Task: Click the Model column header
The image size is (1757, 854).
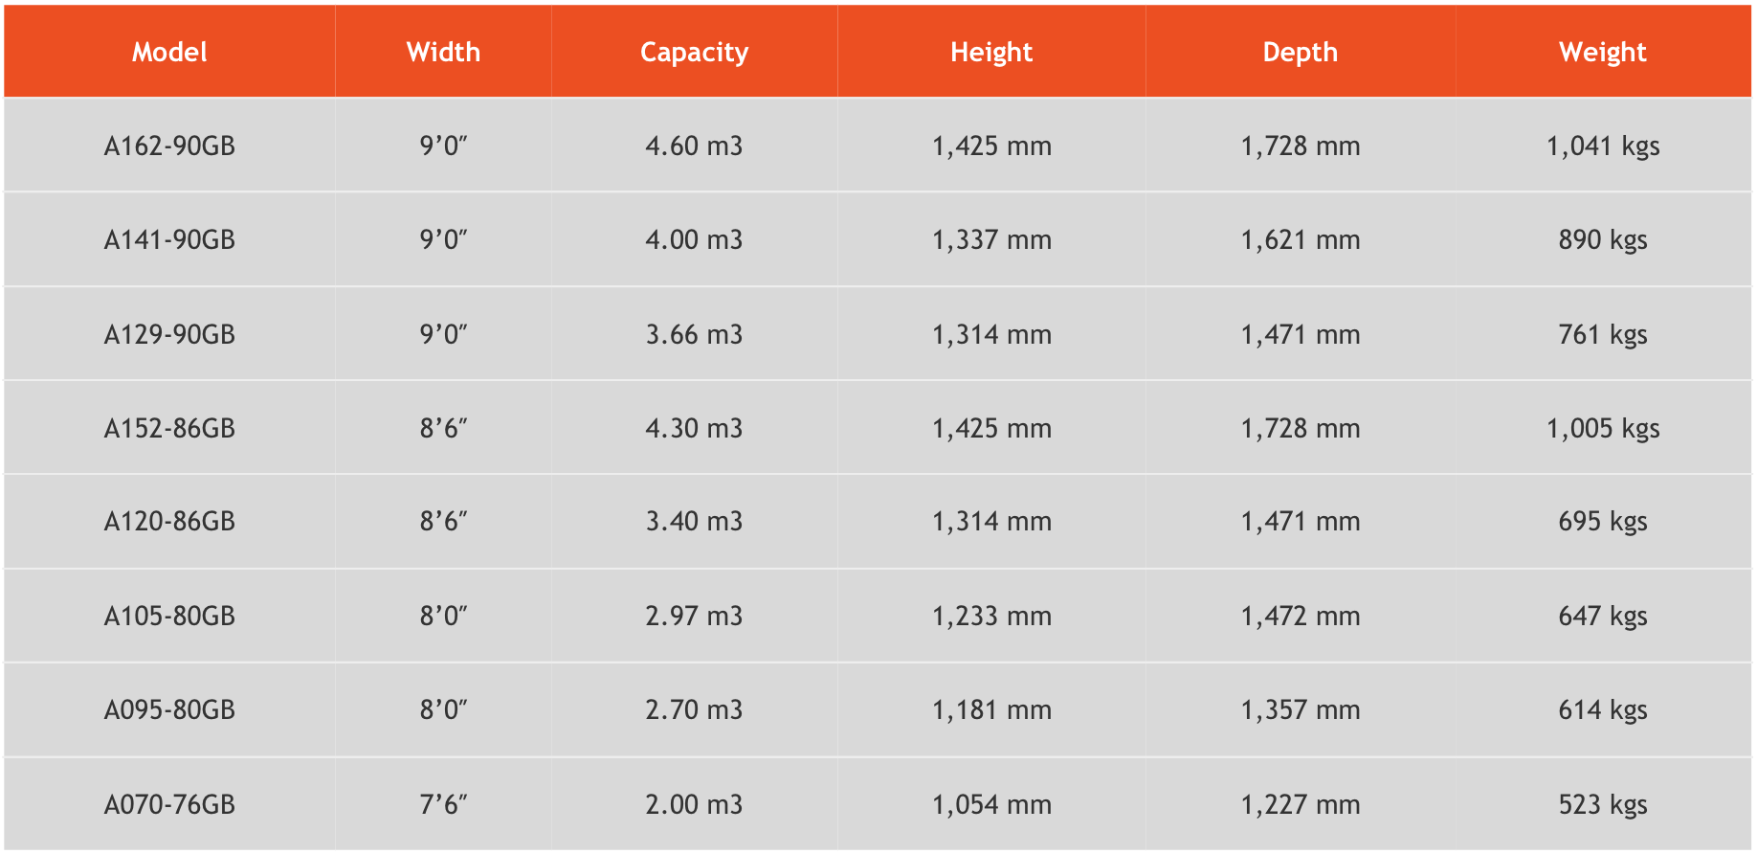Action: pyautogui.click(x=169, y=52)
